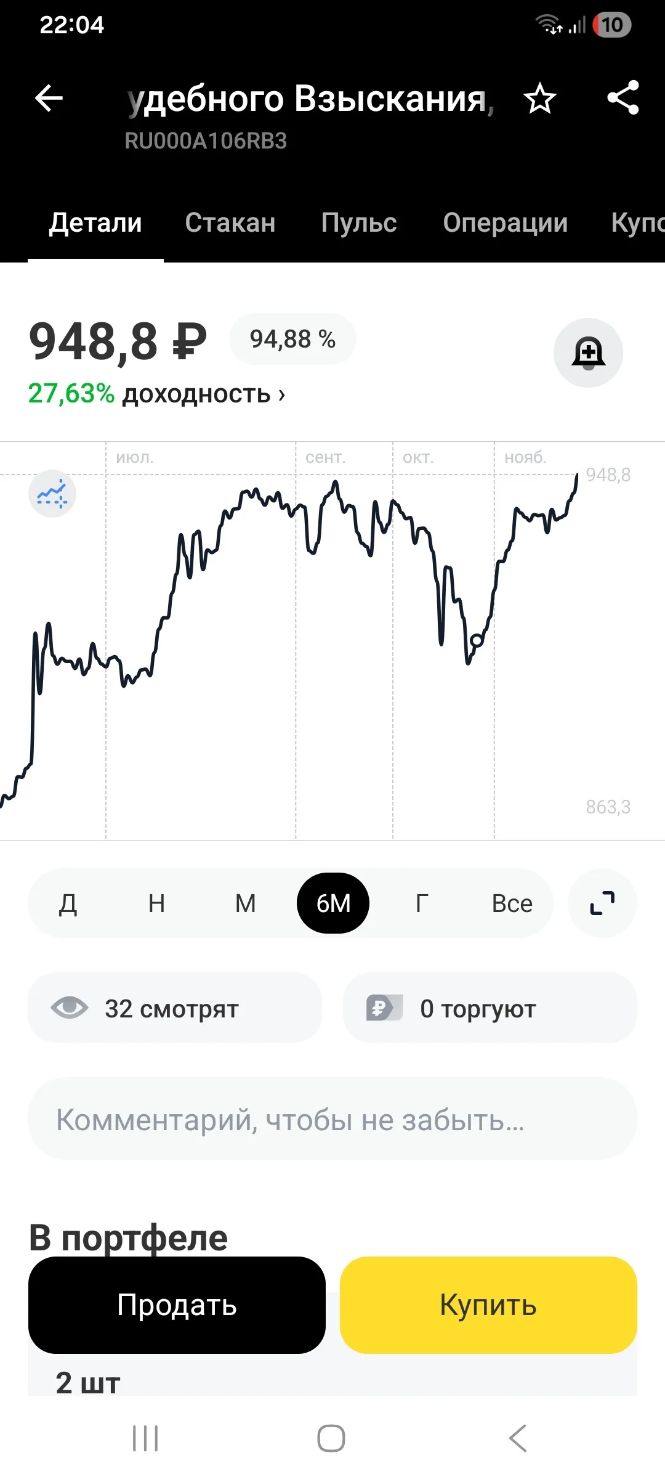Create a price alert with the bell icon
This screenshot has height=1479, width=665.
pos(589,353)
